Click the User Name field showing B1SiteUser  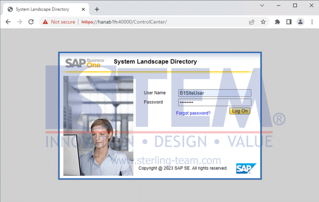click(x=214, y=93)
